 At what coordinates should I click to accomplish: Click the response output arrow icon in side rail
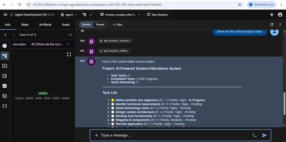[5, 76]
